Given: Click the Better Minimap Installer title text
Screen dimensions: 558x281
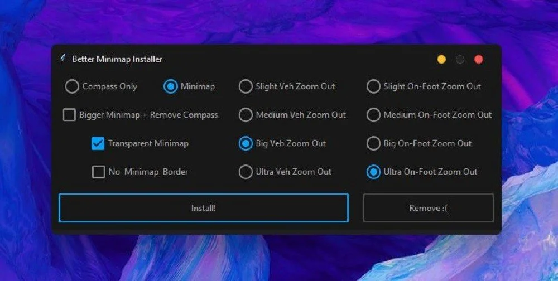Looking at the screenshot, I should click(117, 59).
